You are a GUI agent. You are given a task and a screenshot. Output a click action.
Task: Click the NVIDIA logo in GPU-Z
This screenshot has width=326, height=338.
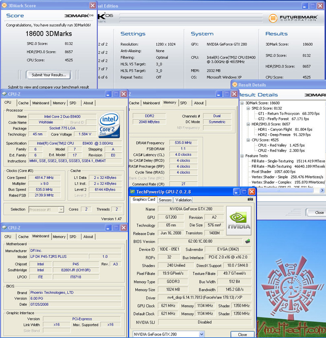(x=239, y=221)
